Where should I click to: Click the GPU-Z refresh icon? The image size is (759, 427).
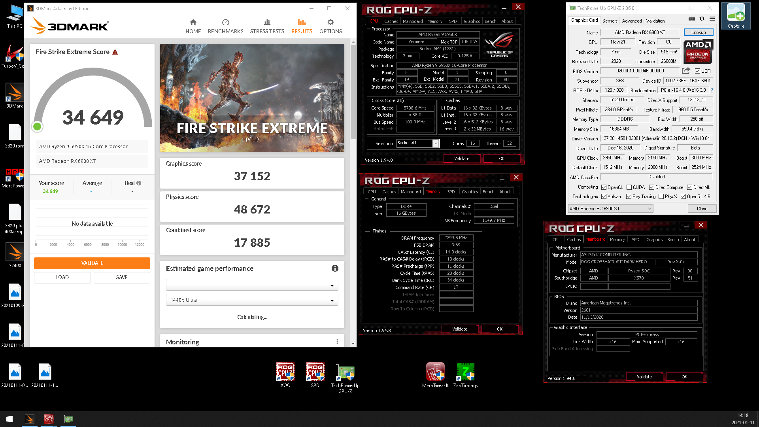pos(702,19)
